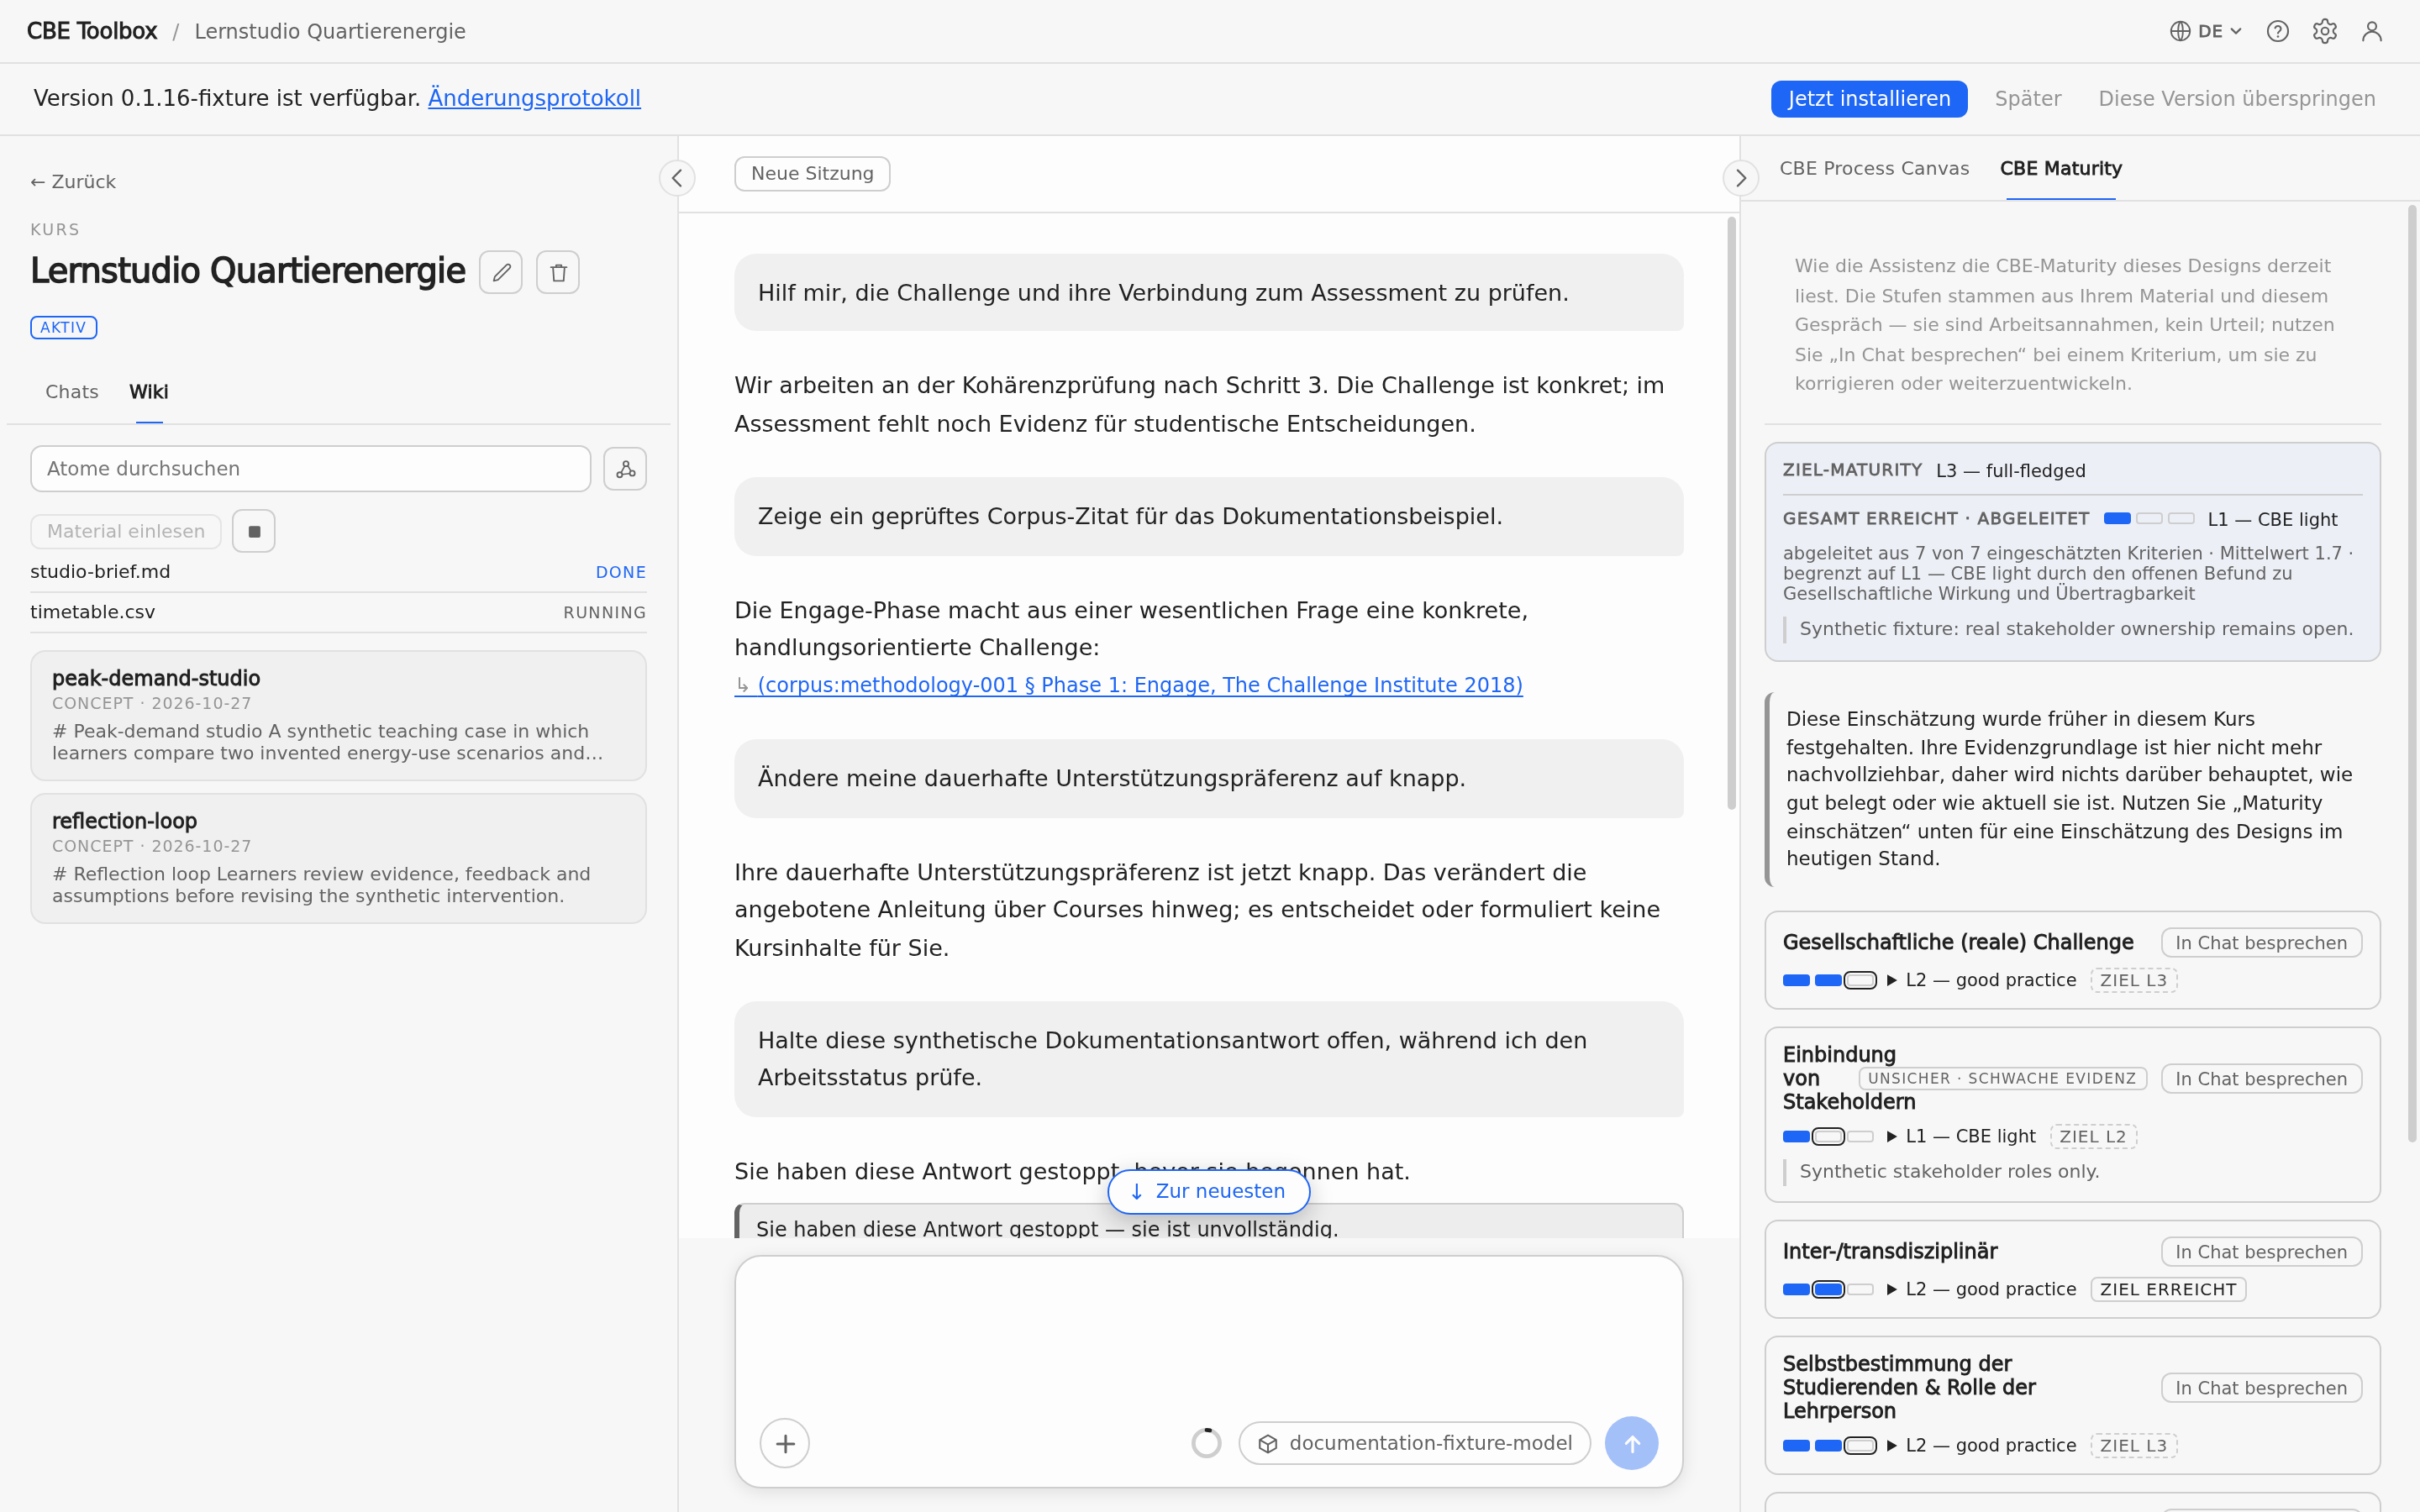Expand Einbindung von Stakeholdern L1 triangle

click(1892, 1137)
